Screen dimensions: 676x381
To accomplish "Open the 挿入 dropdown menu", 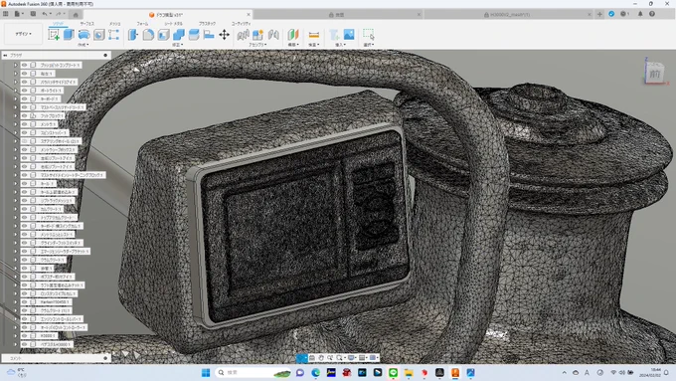I will click(x=340, y=45).
